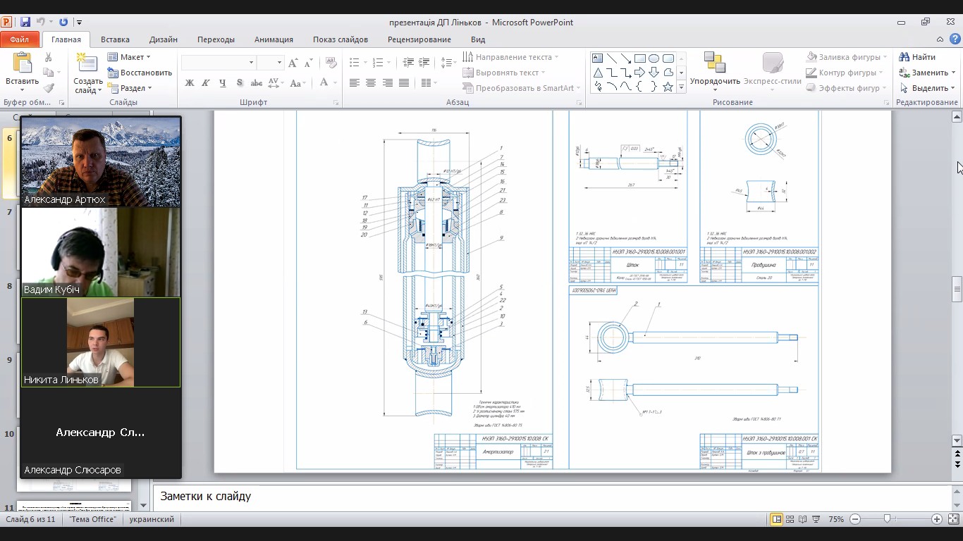Screen dimensions: 963x541
Task: Open the Вставка ribbon tab
Action: tap(115, 39)
